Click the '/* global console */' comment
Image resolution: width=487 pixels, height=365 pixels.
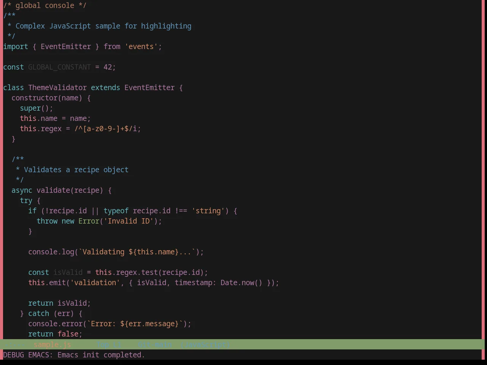click(x=45, y=5)
